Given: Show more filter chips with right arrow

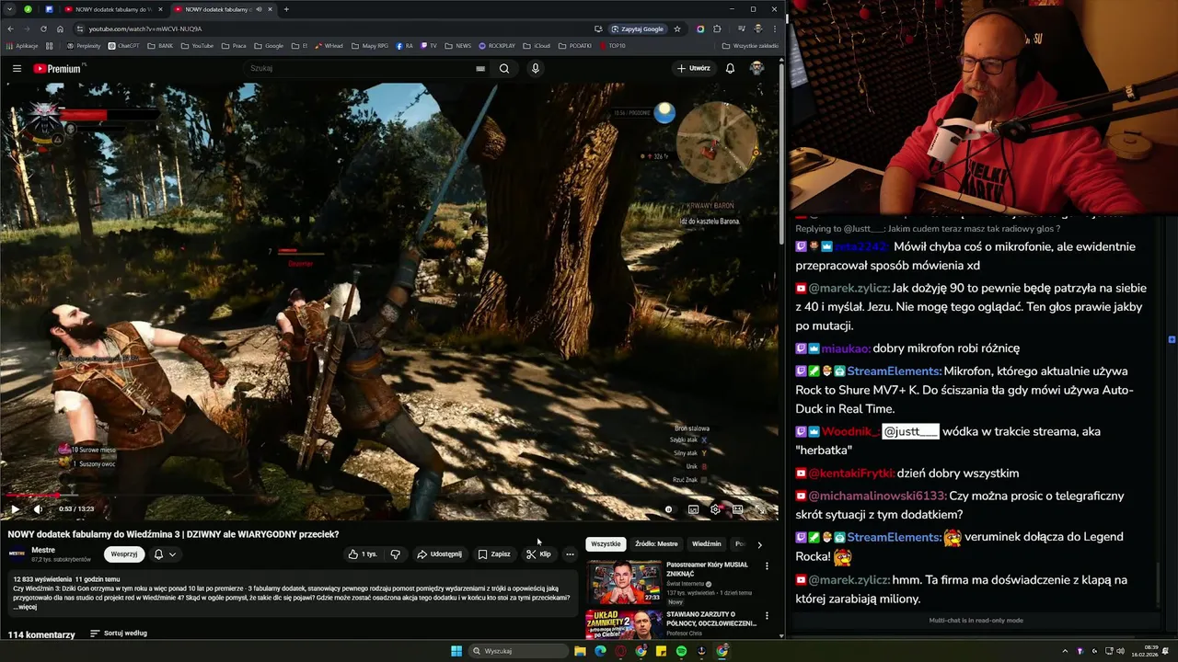Looking at the screenshot, I should coord(759,544).
